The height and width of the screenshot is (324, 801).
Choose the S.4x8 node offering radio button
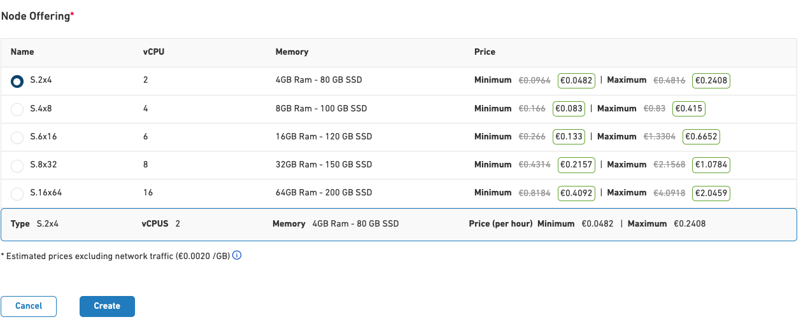coord(17,109)
